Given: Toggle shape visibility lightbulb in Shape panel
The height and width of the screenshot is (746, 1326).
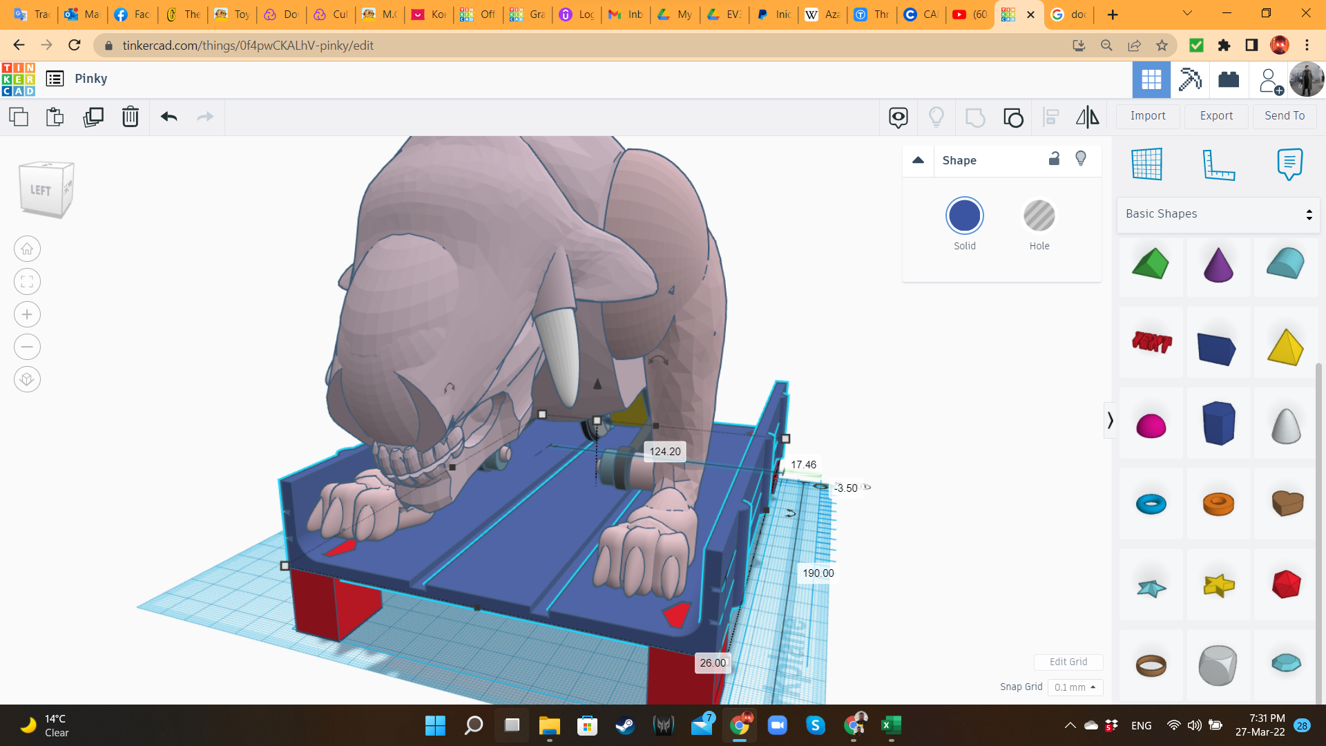Looking at the screenshot, I should pos(1081,159).
